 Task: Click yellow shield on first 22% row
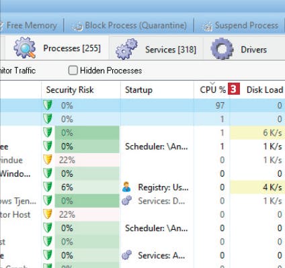pyautogui.click(x=48, y=160)
